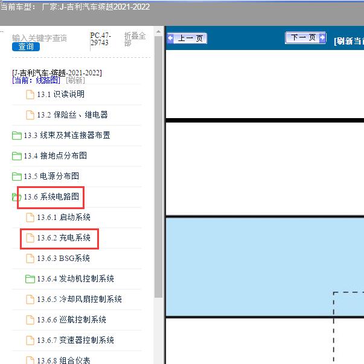Click document icon beside 13.6.8 组合仪表
364x364 pixels.
(30, 360)
